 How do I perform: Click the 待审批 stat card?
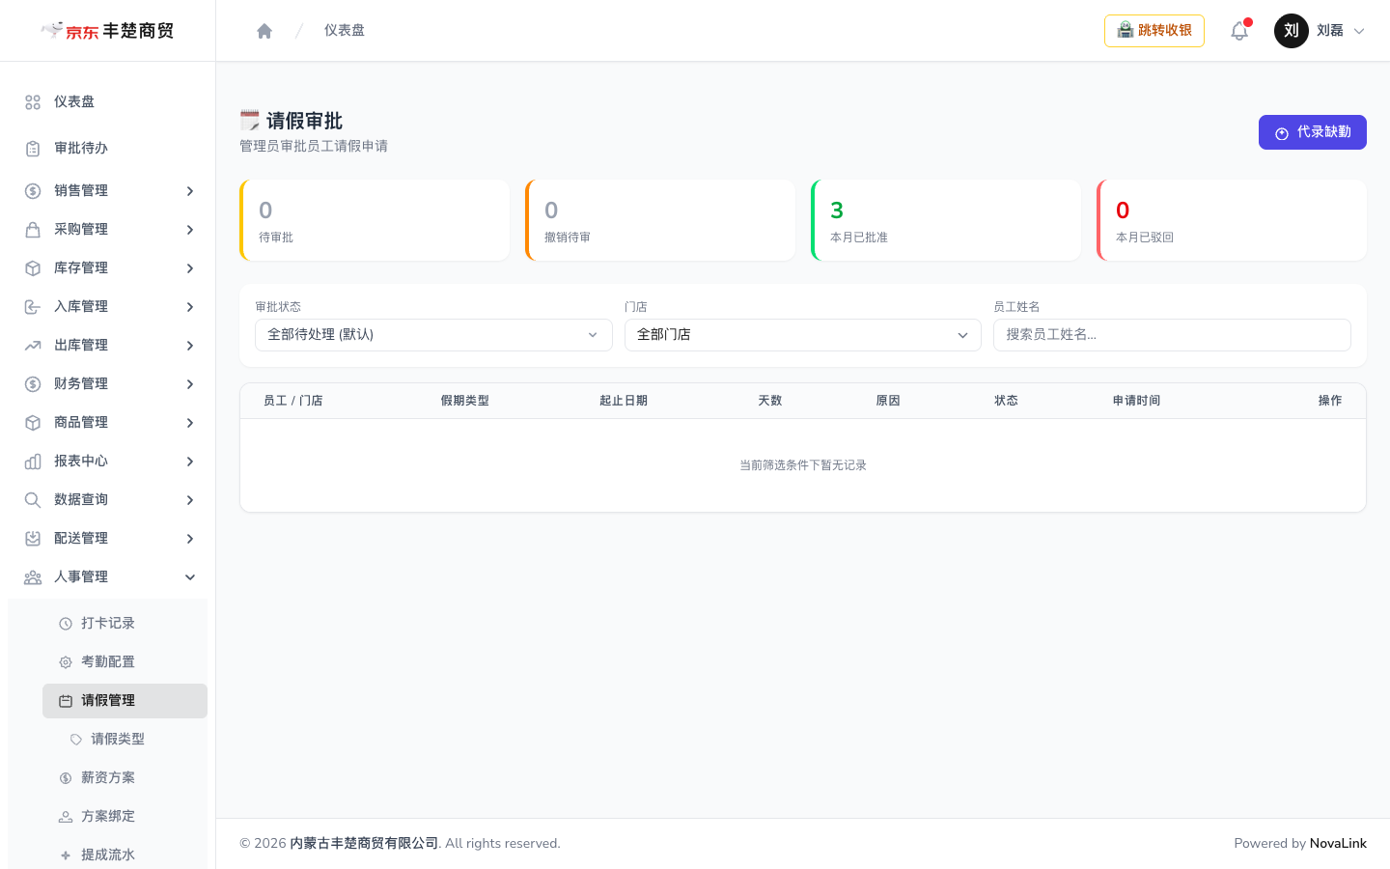click(375, 220)
